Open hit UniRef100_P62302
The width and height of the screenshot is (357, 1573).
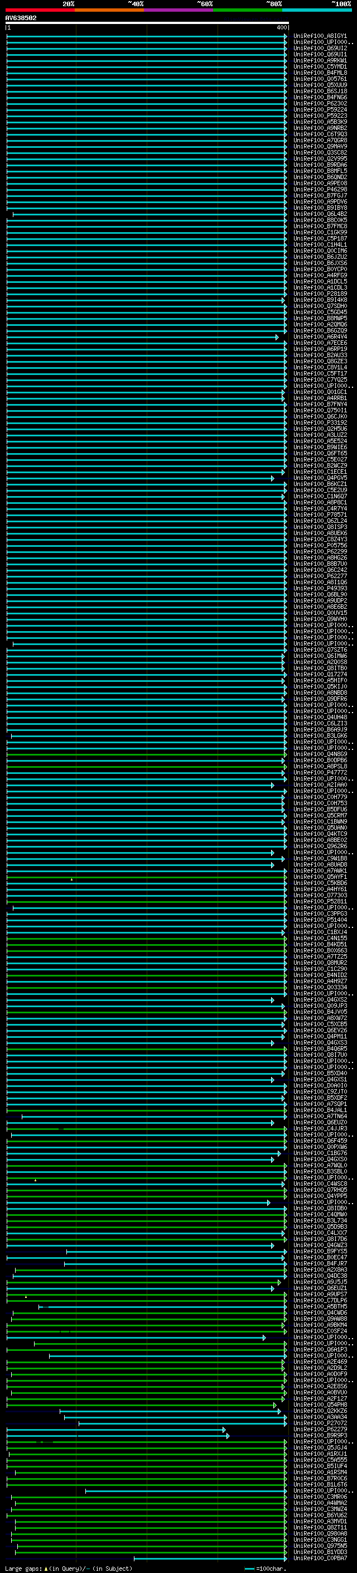(320, 103)
